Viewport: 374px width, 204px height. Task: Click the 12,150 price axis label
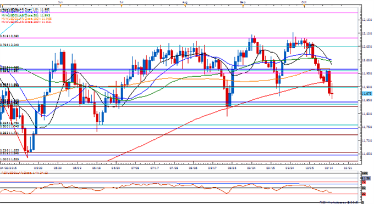pos(367,20)
